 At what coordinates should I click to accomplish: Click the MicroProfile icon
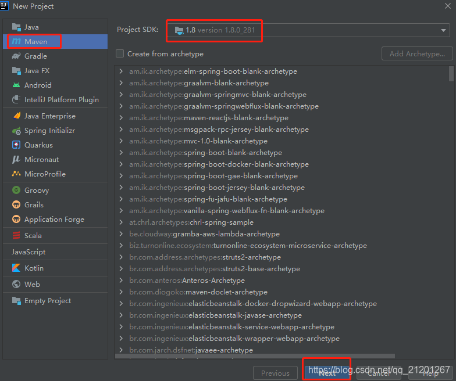tap(16, 174)
